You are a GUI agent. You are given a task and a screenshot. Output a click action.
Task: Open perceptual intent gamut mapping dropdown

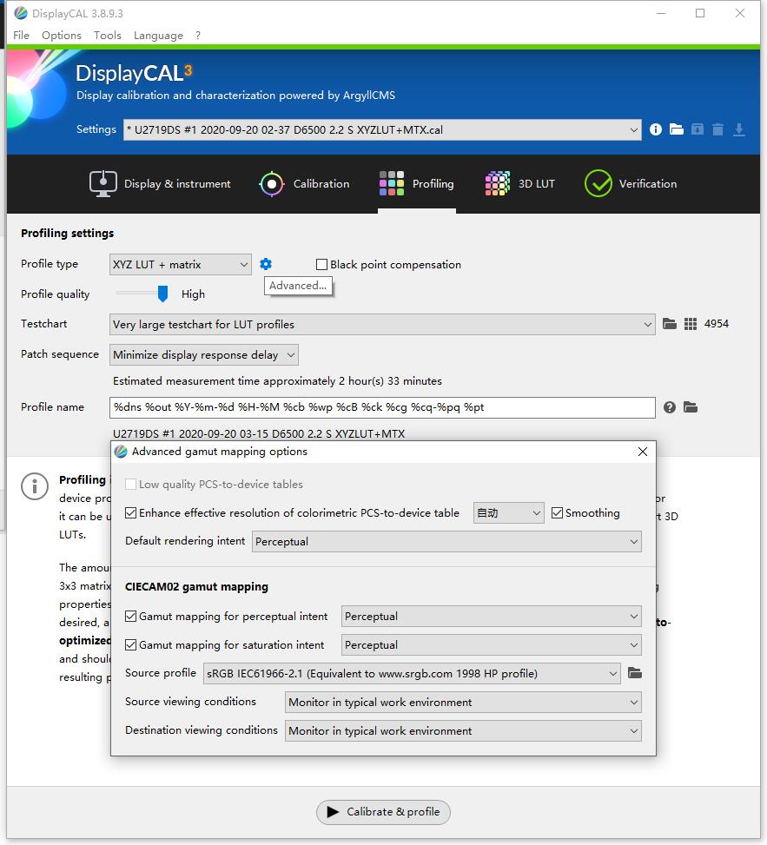491,616
